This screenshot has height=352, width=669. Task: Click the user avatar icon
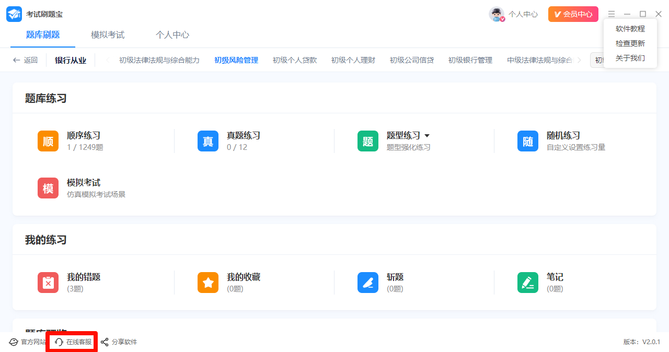click(497, 14)
